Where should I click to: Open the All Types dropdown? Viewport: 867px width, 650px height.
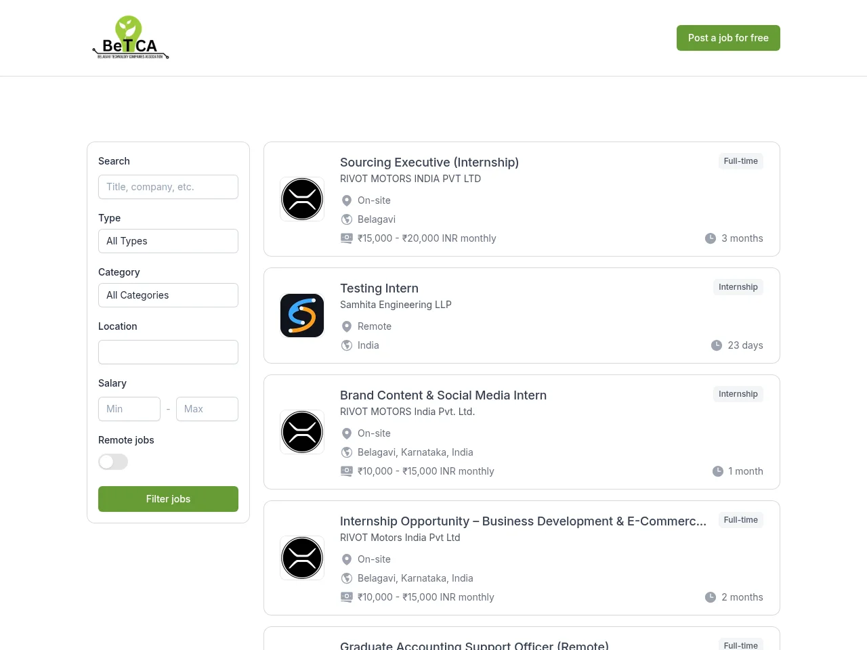(168, 241)
